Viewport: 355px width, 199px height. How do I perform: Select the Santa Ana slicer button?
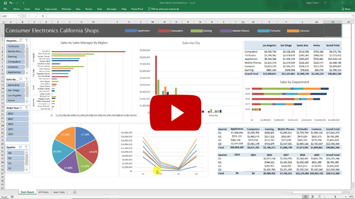click(16, 85)
